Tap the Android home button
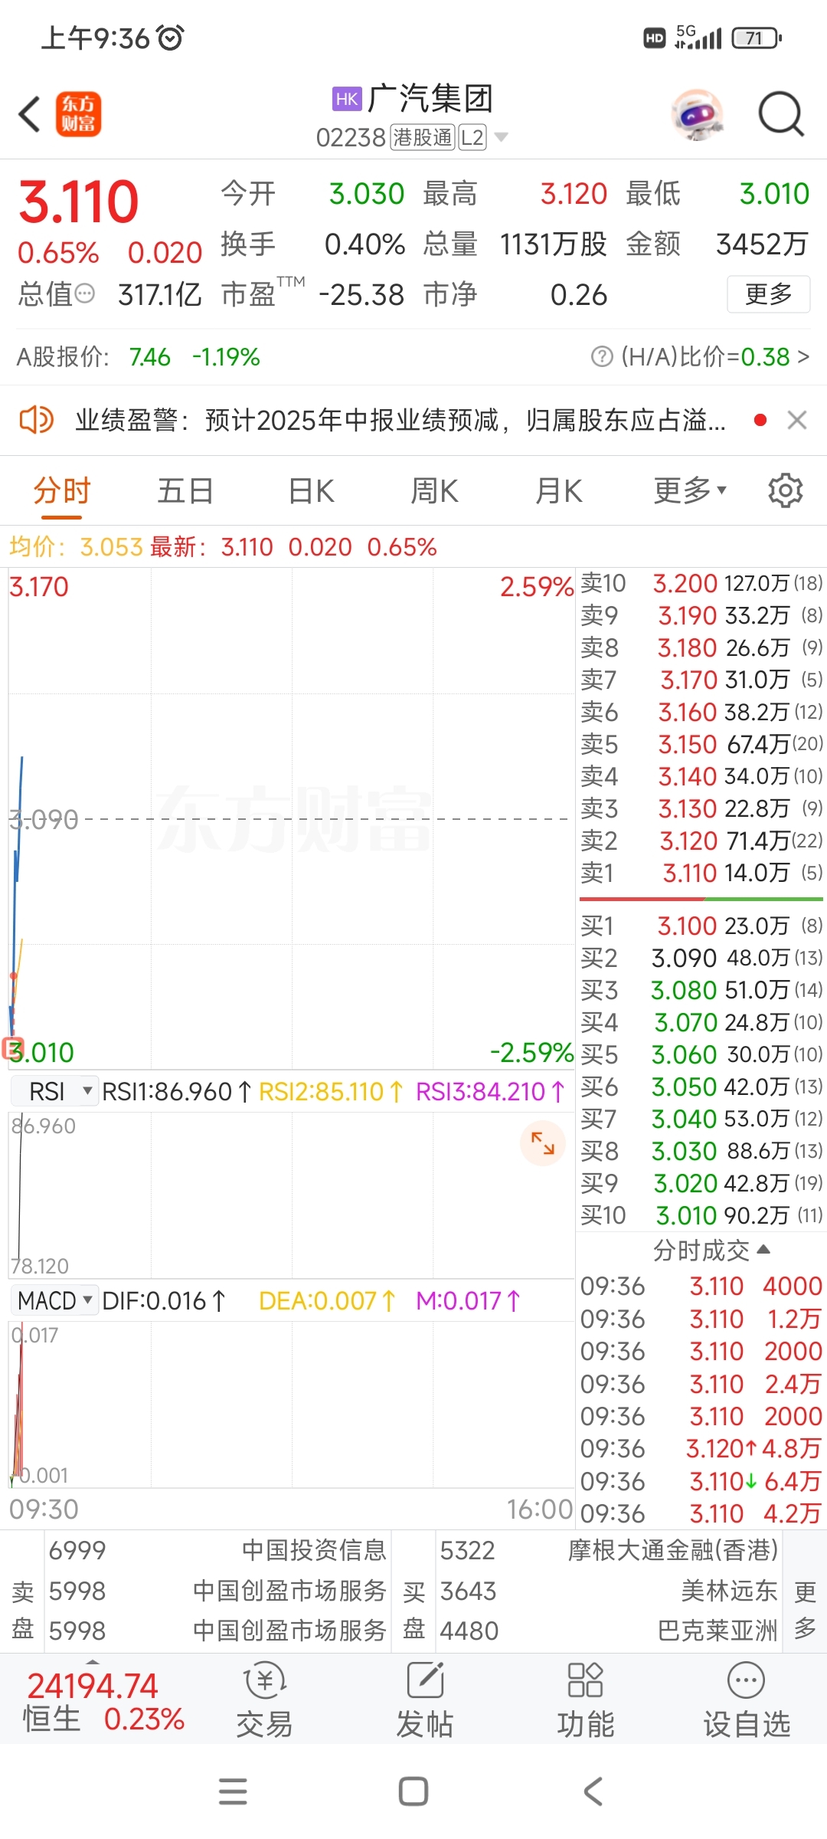This screenshot has height=1839, width=827. pos(413,1791)
